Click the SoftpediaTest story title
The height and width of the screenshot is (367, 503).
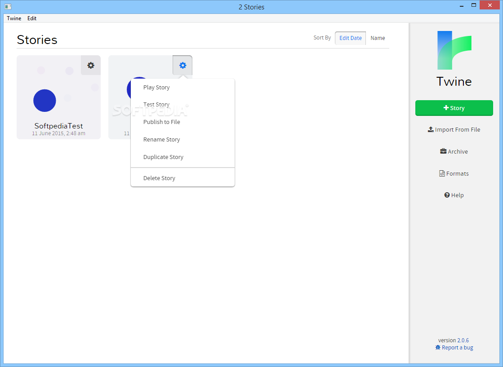(x=59, y=126)
